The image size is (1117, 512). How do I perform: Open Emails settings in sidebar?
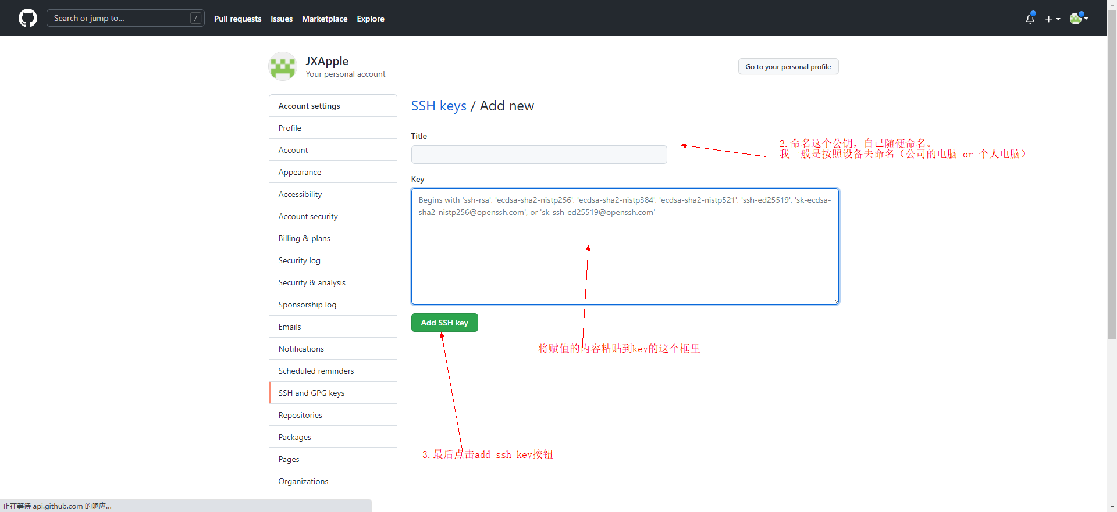point(333,327)
